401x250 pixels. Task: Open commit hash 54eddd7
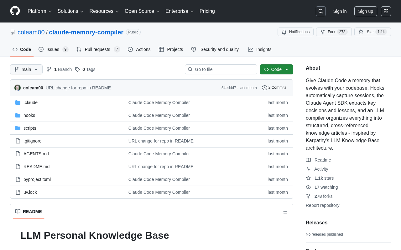tap(229, 88)
